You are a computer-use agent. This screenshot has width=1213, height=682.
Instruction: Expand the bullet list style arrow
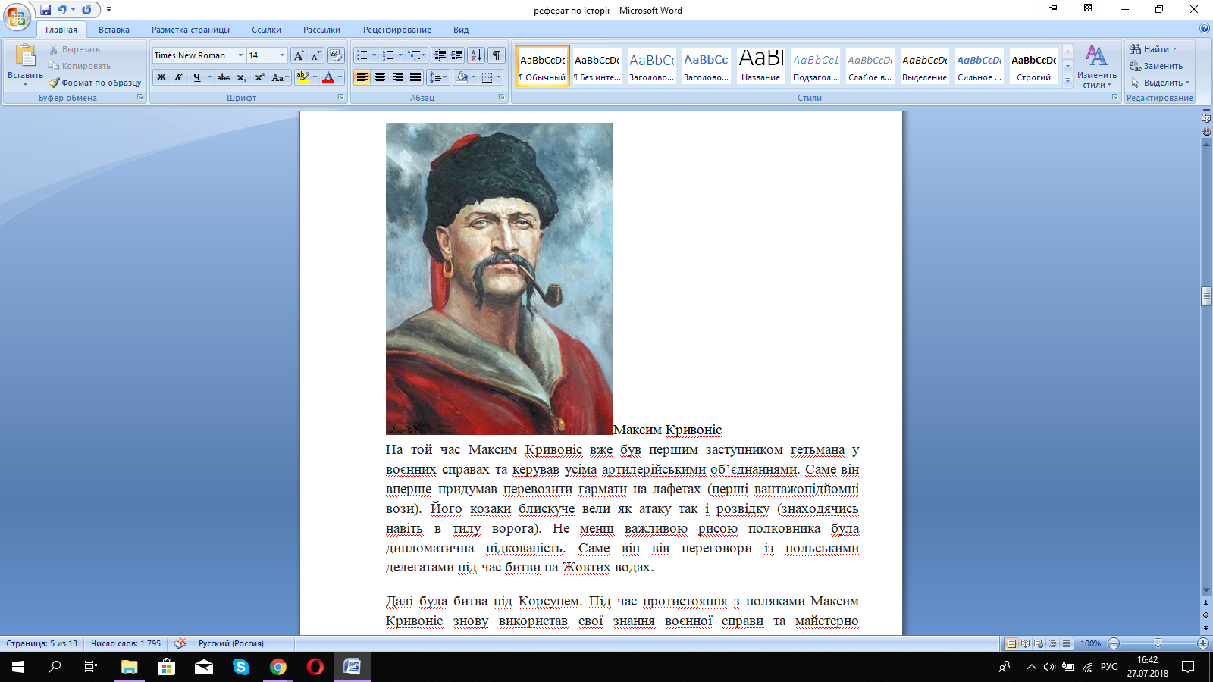coord(374,55)
